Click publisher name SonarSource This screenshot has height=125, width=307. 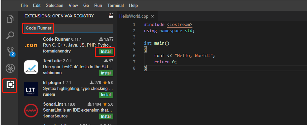(x=55, y=116)
